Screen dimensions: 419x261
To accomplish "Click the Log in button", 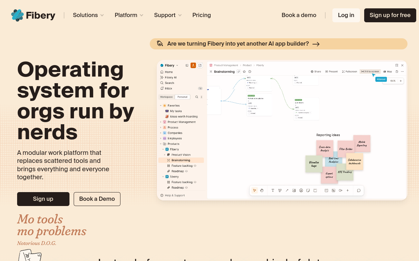I will (346, 15).
